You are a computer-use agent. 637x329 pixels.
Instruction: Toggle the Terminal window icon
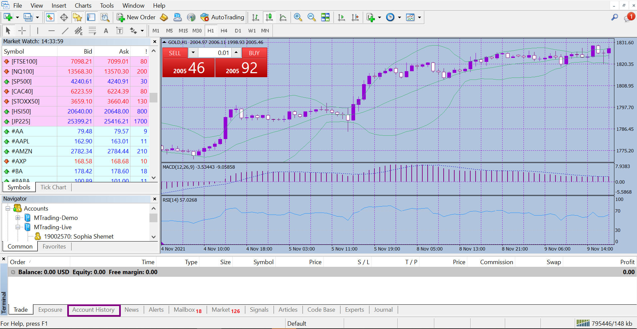pos(91,17)
